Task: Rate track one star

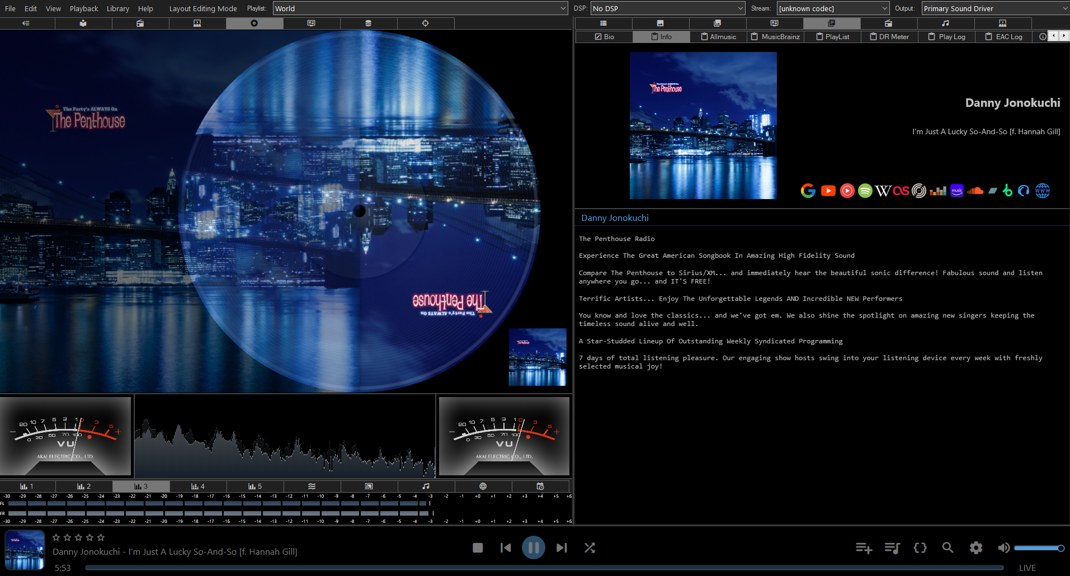Action: (56, 537)
